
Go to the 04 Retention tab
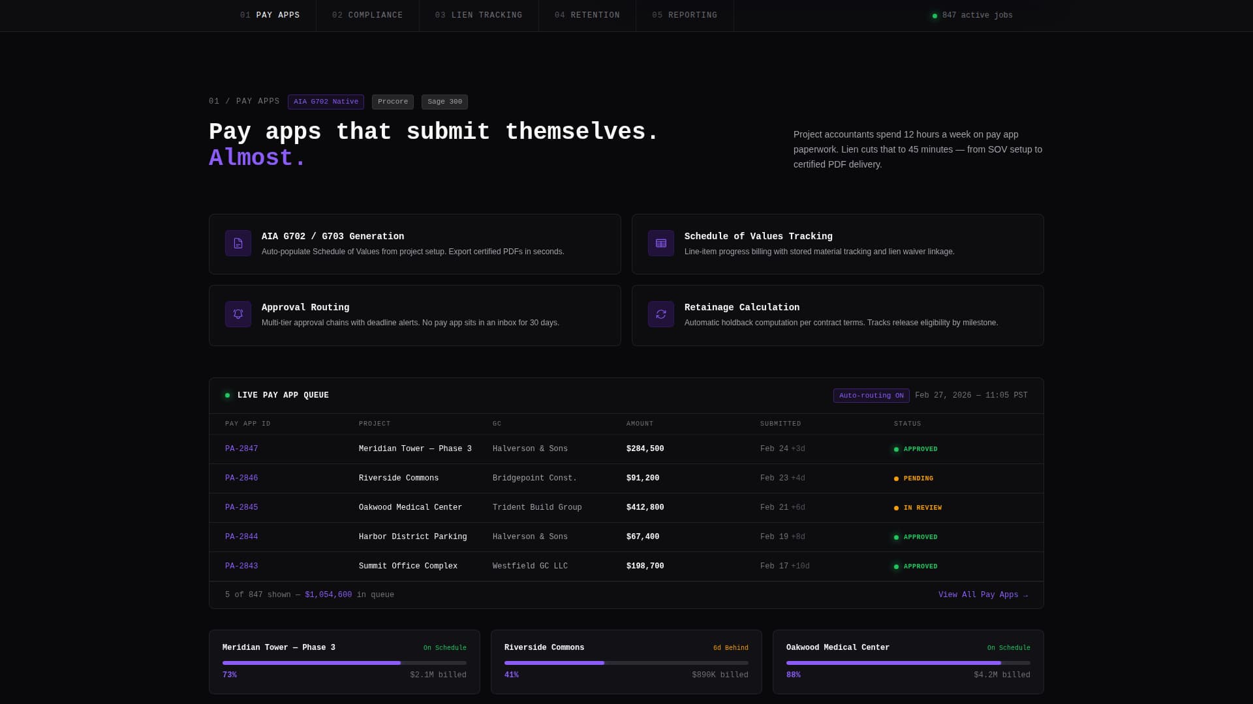coord(587,16)
